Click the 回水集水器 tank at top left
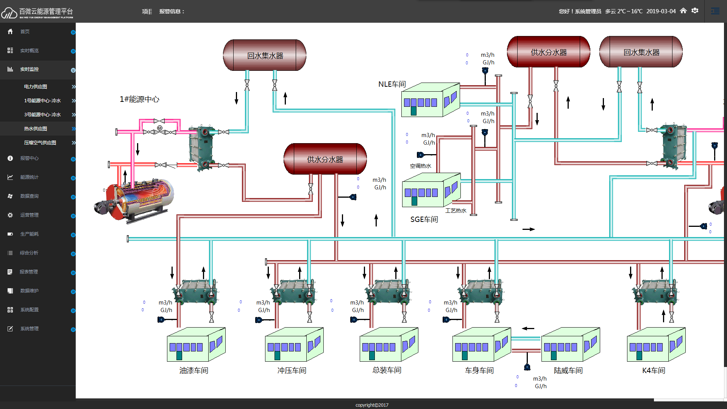This screenshot has height=409, width=727. 265,55
